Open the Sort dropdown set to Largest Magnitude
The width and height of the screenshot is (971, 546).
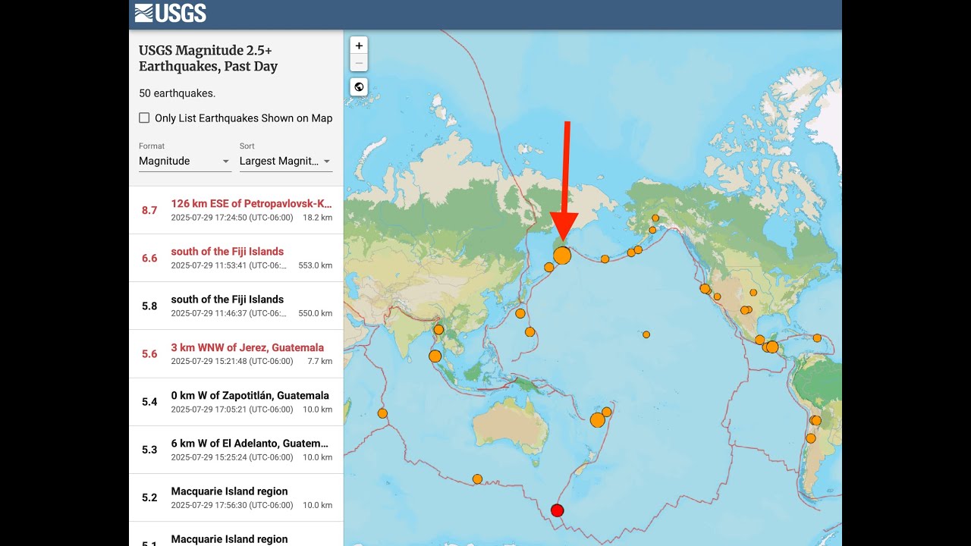(286, 161)
